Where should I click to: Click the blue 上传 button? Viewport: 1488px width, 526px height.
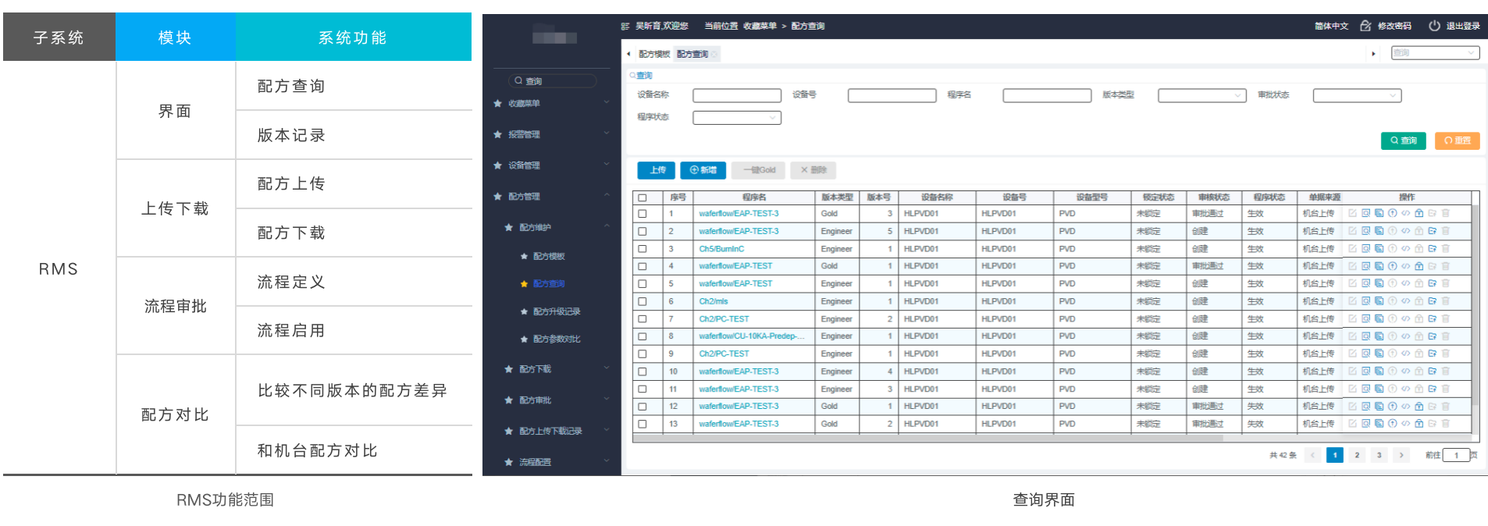click(x=656, y=170)
